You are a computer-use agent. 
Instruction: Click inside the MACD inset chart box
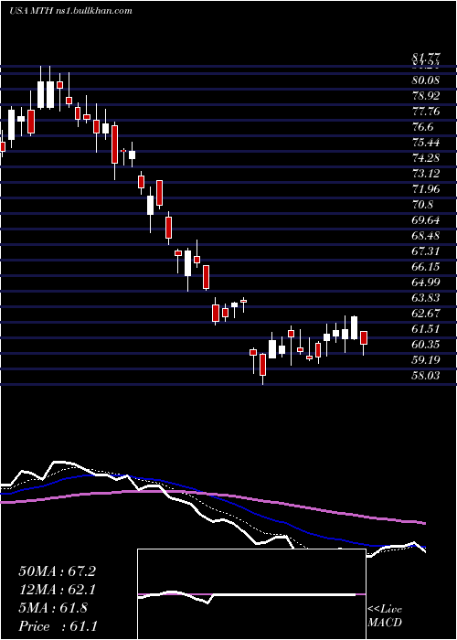(x=251, y=594)
